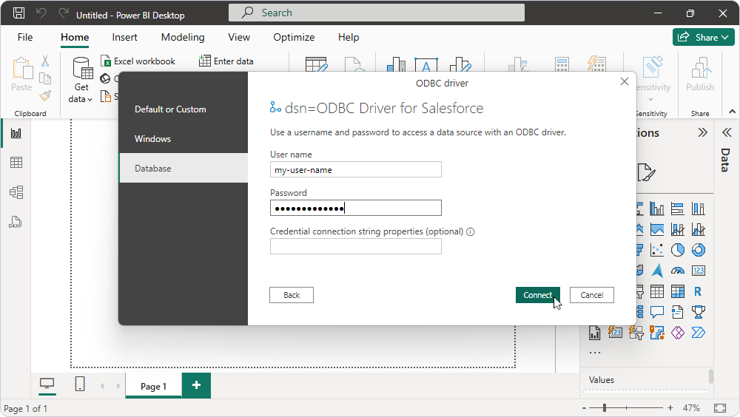Select the R script visual

point(698,291)
